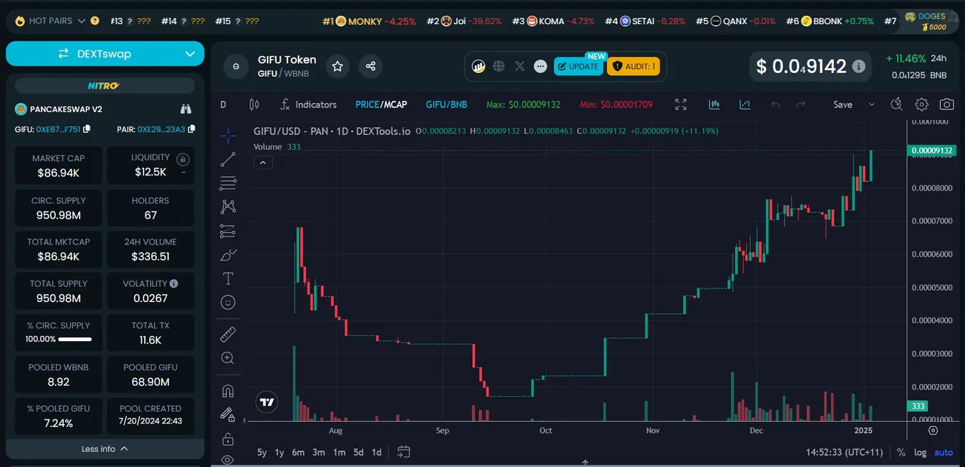Select the trend line drawing tool
The image size is (965, 467).
(x=228, y=160)
